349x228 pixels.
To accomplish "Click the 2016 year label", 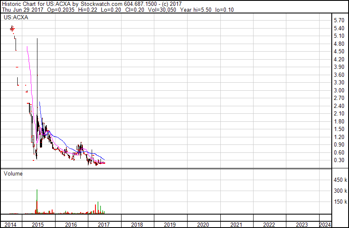I will click(71, 225).
